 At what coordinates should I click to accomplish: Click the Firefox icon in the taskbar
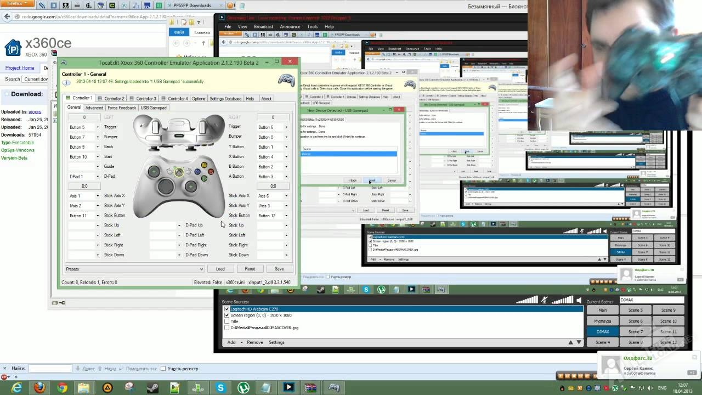click(x=39, y=387)
